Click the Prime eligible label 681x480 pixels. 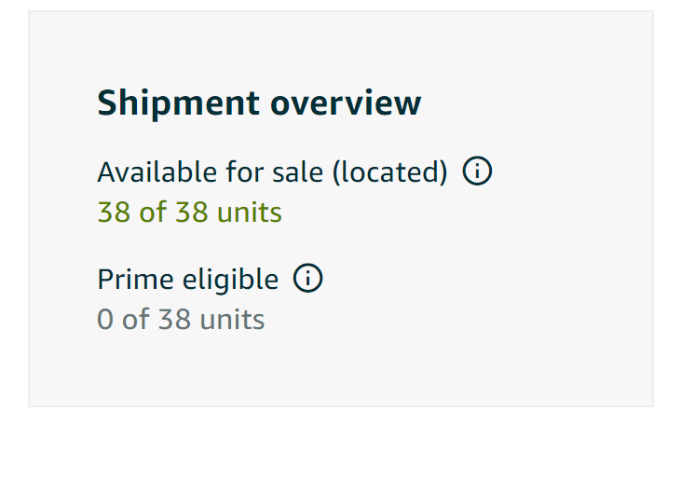click(187, 280)
